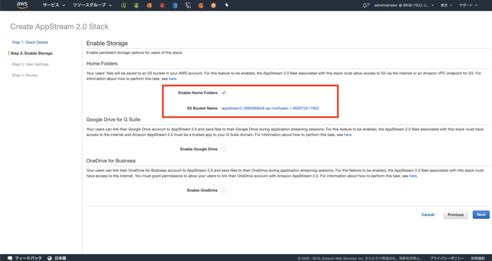The width and height of the screenshot is (492, 261).
Task: Open the orange hexagon with white page shortcut
Action: click(213, 6)
